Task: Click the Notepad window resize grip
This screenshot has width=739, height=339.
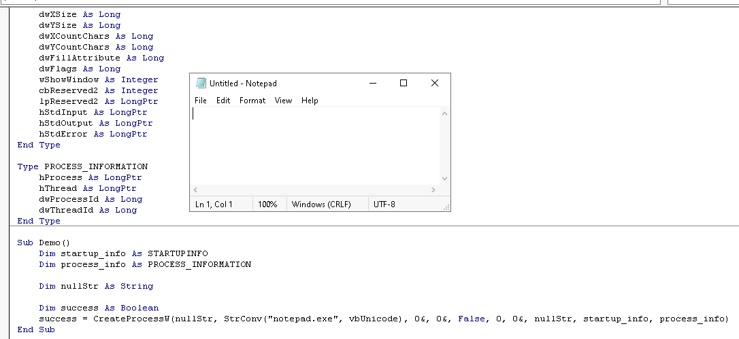Action: (446, 207)
